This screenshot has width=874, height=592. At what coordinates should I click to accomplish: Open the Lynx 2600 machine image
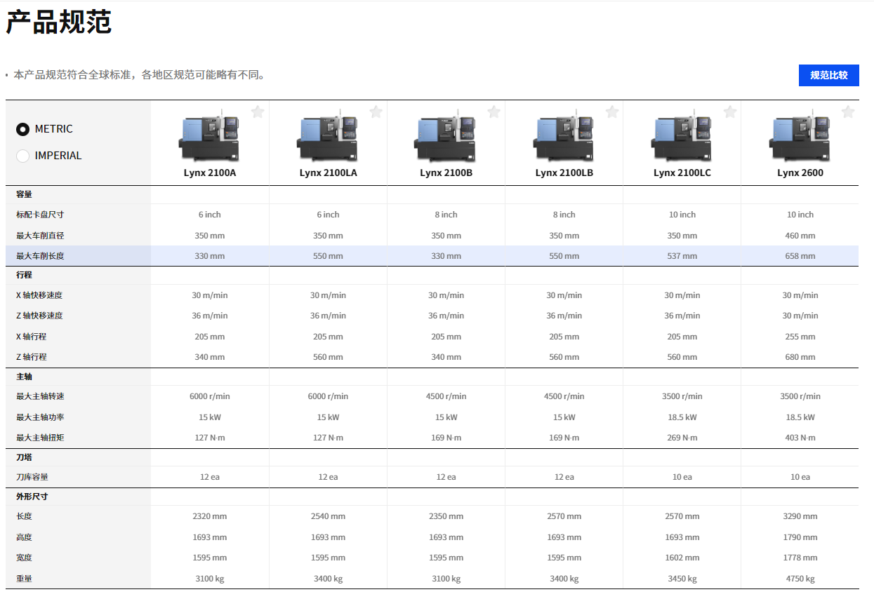[x=800, y=135]
